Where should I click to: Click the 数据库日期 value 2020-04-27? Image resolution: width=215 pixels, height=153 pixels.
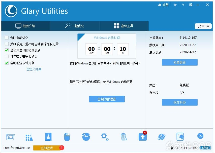[188, 45]
